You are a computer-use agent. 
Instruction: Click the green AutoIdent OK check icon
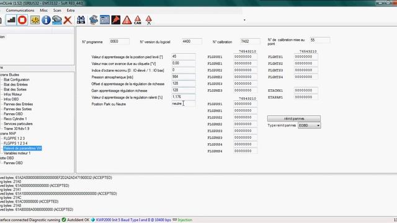click(64, 220)
